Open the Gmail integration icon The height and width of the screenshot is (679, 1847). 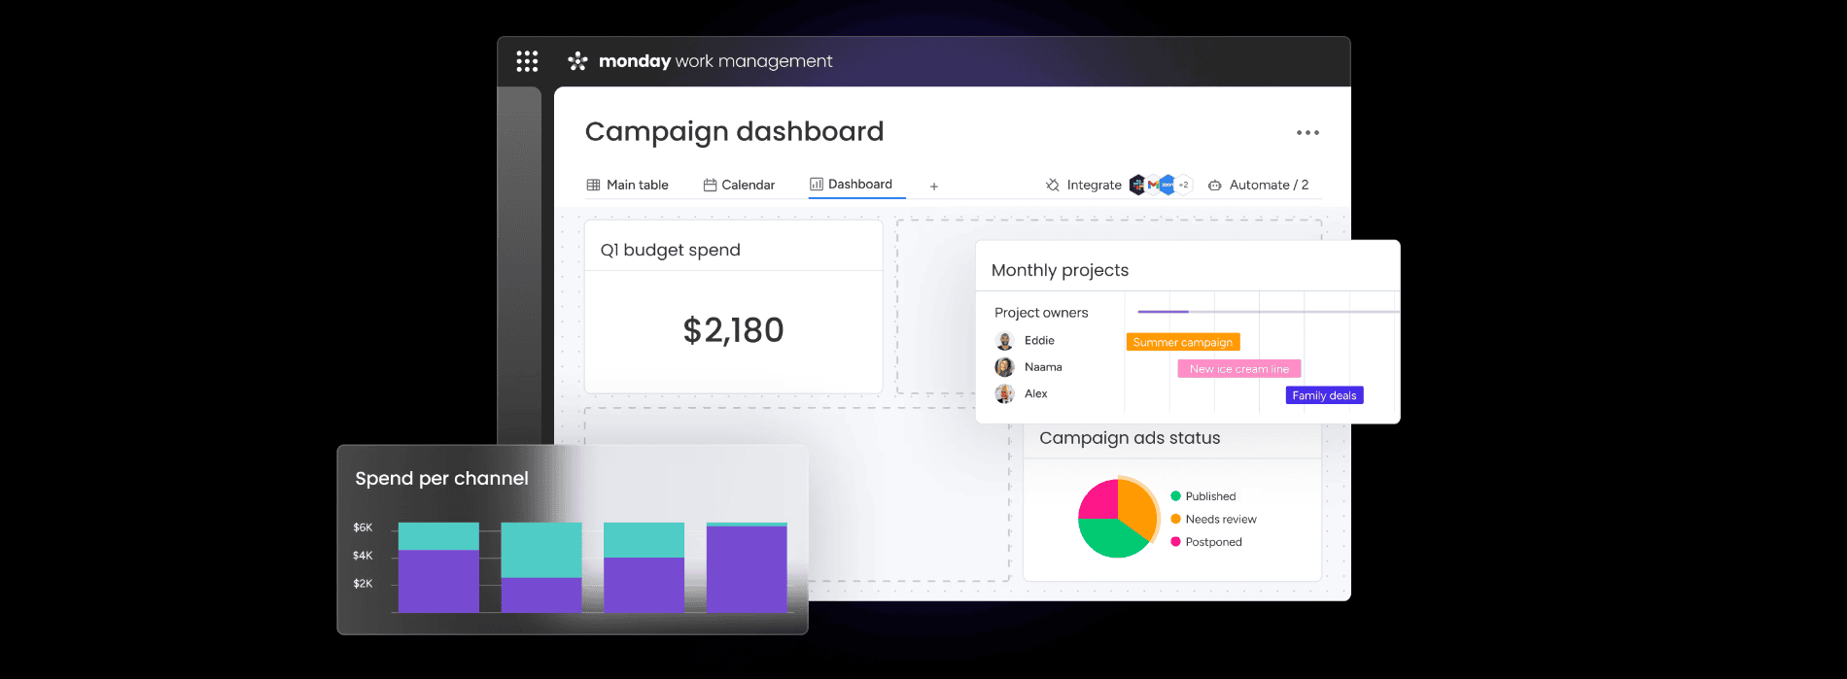[1153, 185]
